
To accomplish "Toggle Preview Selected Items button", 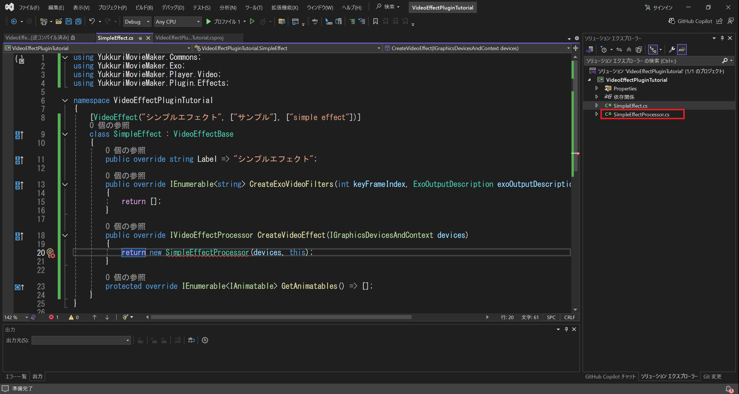I will click(682, 50).
